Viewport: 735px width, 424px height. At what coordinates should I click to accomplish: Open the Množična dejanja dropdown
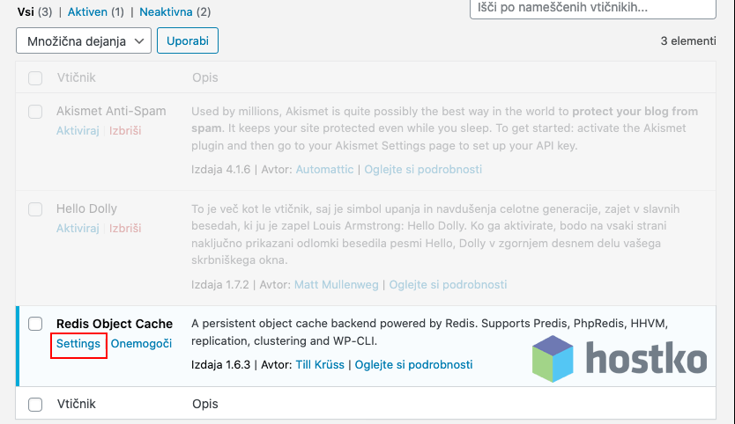pos(84,40)
